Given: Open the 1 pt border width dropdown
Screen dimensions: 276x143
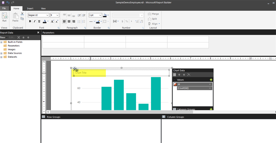Looking at the screenshot, I should pyautogui.click(x=100, y=15).
